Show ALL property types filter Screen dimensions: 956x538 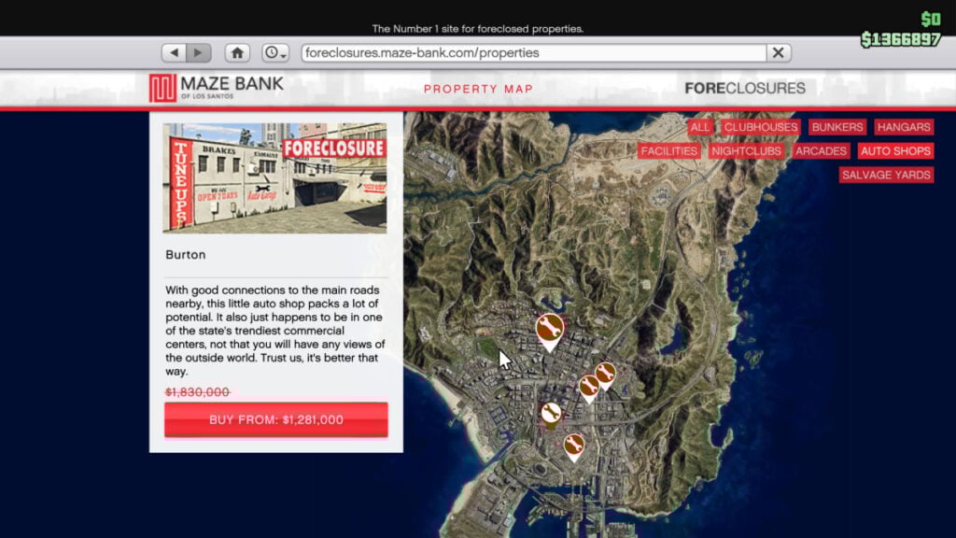(x=699, y=127)
